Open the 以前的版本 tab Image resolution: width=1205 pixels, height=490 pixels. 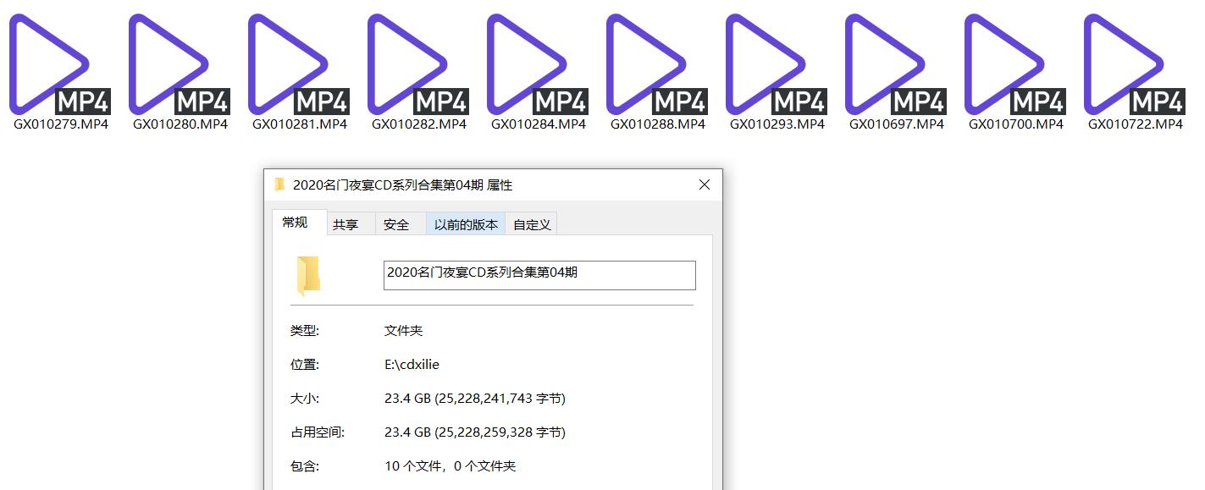click(x=466, y=224)
